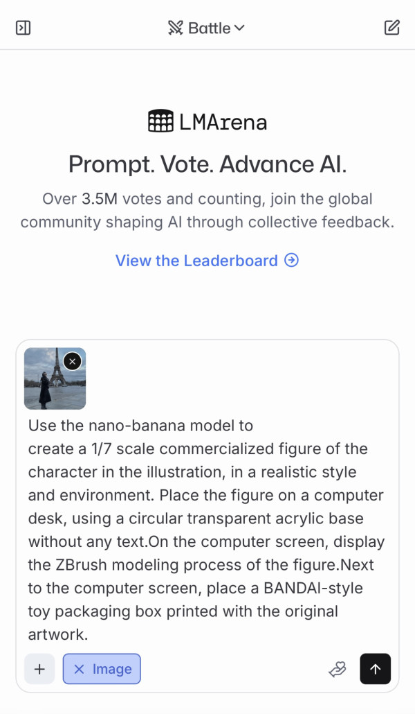The width and height of the screenshot is (415, 714).
Task: Click the LMArena wordmark text
Action: tap(223, 122)
